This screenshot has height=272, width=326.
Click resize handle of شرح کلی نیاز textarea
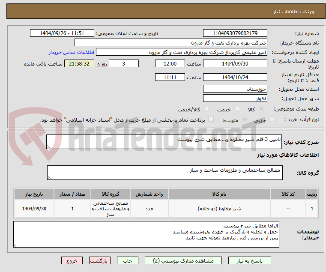click(48, 147)
